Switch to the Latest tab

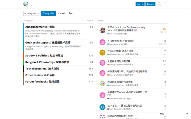pos(61,13)
